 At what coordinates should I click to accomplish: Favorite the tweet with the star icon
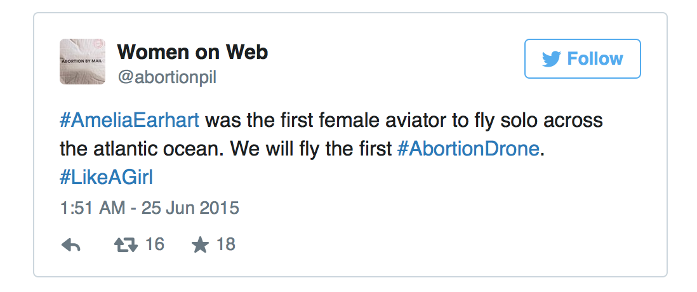point(201,245)
